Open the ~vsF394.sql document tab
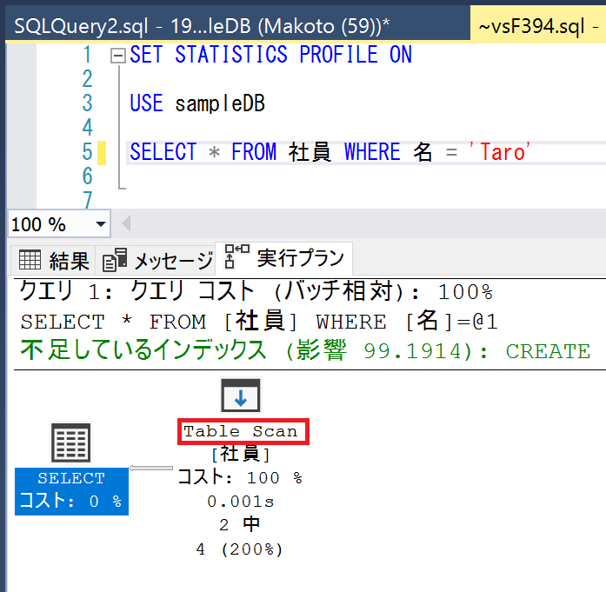Screen dimensions: 606x592 (x=539, y=26)
